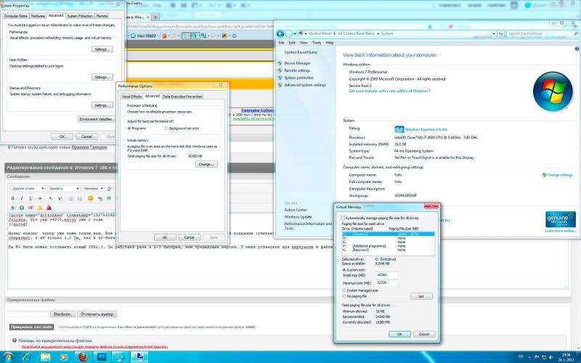This screenshot has height=363, width=581.
Task: Switch to the Visual Effects tab
Action: [x=131, y=97]
